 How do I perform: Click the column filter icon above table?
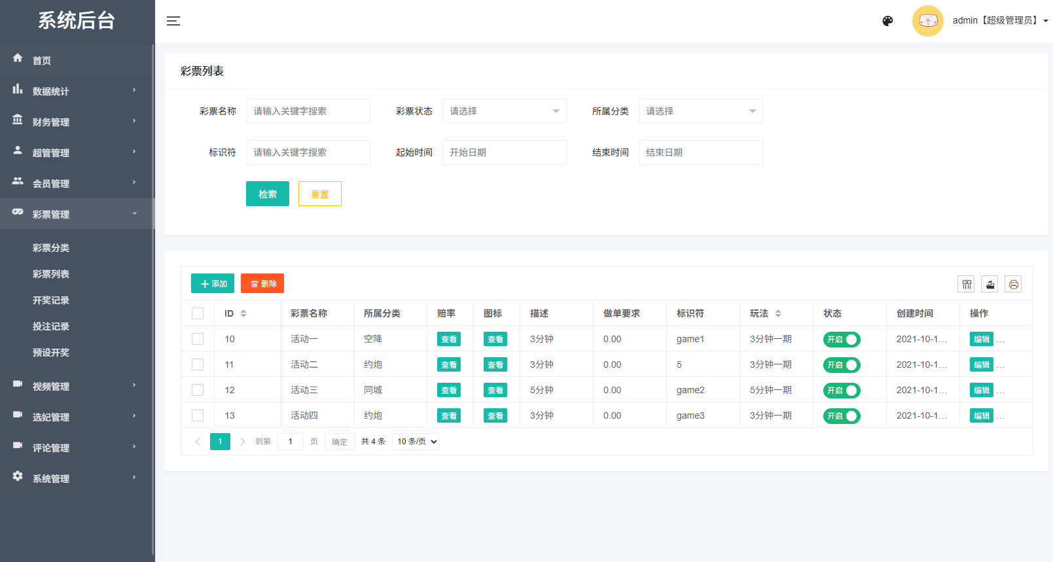(x=966, y=284)
